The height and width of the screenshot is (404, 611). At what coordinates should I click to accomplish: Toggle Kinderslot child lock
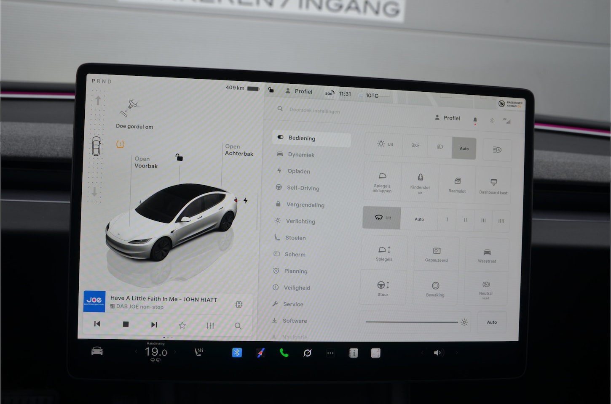(x=420, y=182)
